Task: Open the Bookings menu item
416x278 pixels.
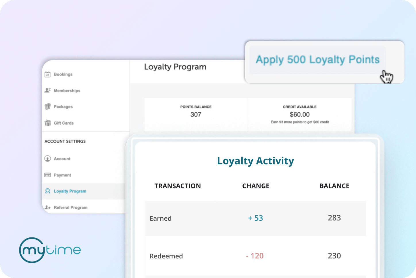Action: [x=63, y=74]
